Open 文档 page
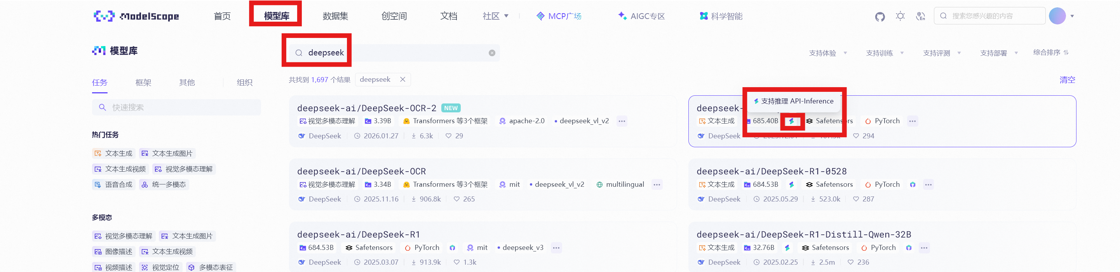Image resolution: width=1120 pixels, height=272 pixels. click(449, 16)
